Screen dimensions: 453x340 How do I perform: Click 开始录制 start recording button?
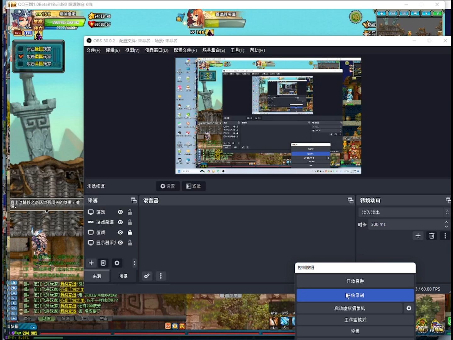point(355,295)
